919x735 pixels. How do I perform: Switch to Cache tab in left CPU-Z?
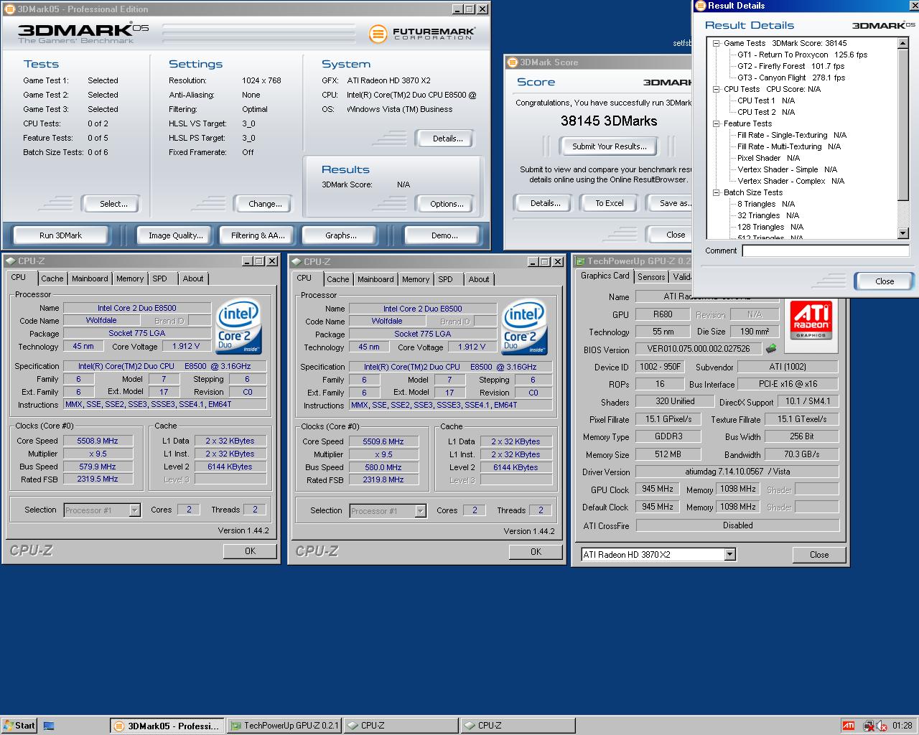pos(52,278)
